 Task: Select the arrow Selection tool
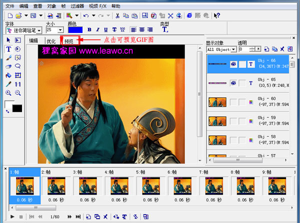(8, 40)
